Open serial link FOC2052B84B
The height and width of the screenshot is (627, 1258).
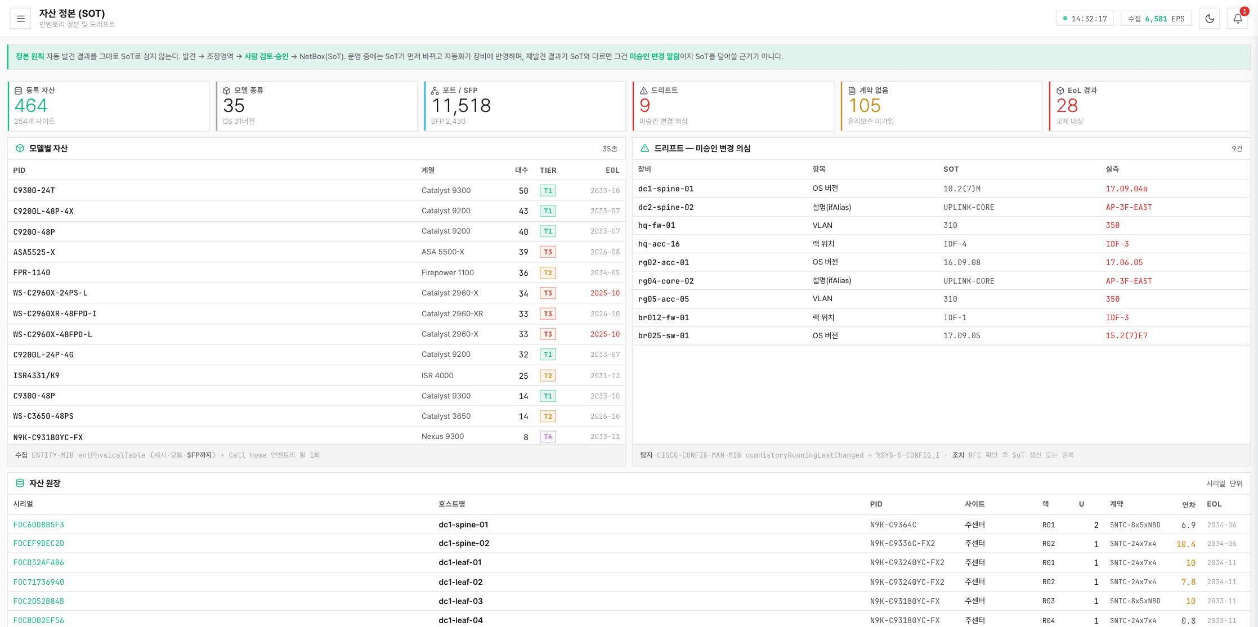pos(39,601)
